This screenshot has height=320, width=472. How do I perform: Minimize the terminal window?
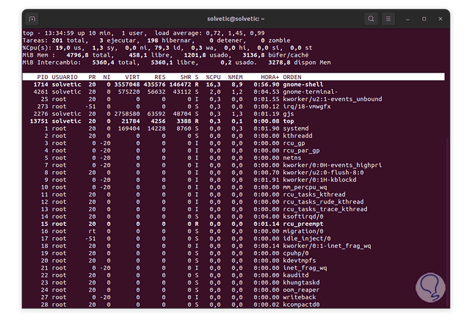[408, 19]
